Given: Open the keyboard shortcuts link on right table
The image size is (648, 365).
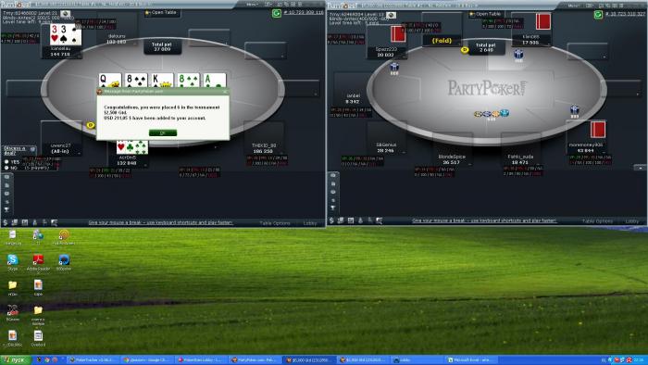Looking at the screenshot, I should point(484,220).
